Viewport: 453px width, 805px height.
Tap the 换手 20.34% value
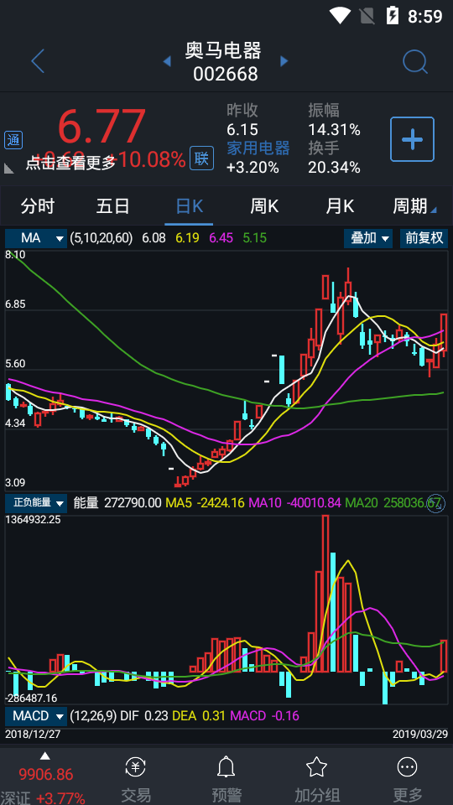[x=335, y=167]
